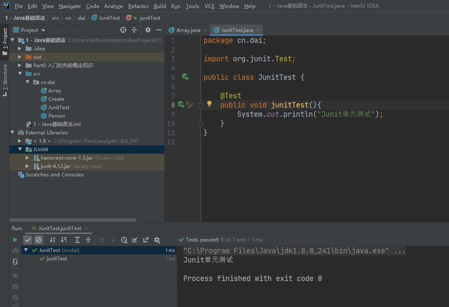Click the Project panel horizontal scrollbar
The width and height of the screenshot is (449, 307).
[73, 220]
